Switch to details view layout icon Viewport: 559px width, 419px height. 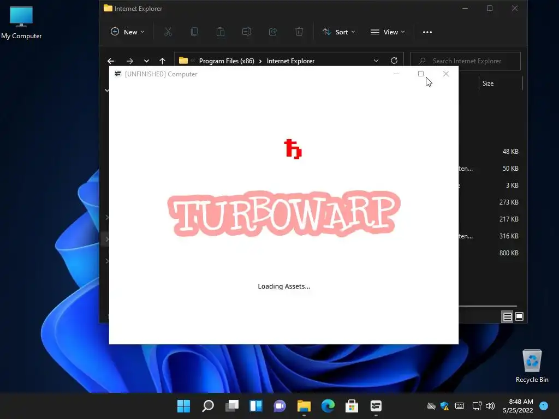pyautogui.click(x=507, y=316)
